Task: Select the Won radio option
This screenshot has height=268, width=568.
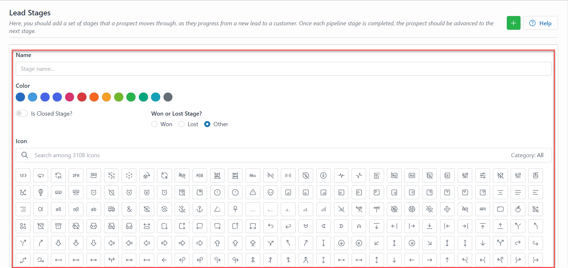Action: click(155, 124)
